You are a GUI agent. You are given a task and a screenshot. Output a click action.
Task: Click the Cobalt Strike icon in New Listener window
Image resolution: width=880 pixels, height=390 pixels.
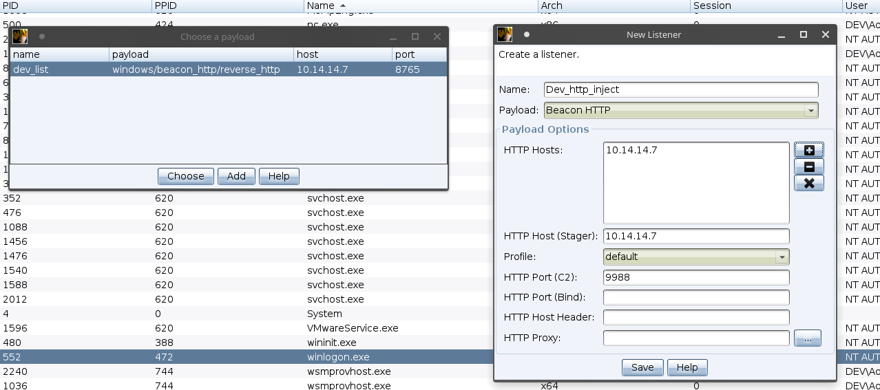(x=505, y=34)
